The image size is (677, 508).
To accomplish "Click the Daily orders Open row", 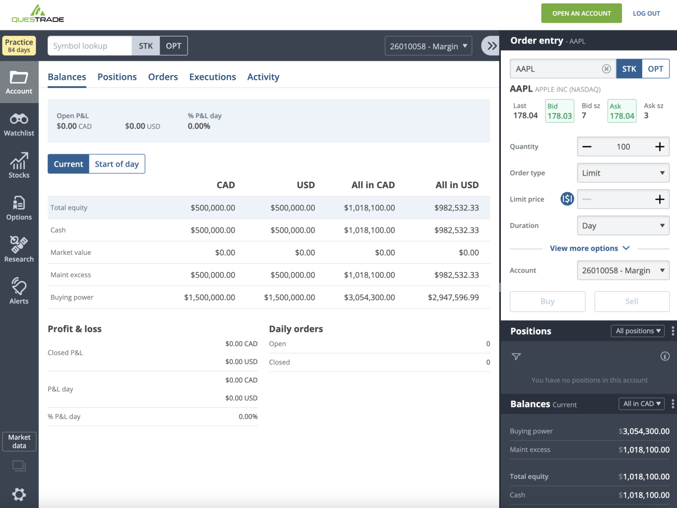I will point(379,344).
